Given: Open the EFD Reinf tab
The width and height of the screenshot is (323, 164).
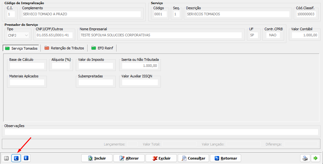Looking at the screenshot, I should [102, 48].
